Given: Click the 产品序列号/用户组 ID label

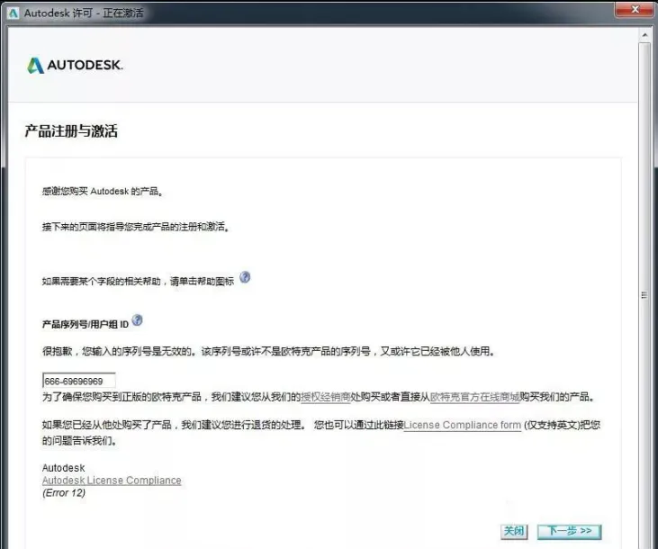Looking at the screenshot, I should (x=86, y=324).
